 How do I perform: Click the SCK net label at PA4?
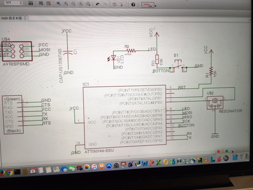pos(186,121)
